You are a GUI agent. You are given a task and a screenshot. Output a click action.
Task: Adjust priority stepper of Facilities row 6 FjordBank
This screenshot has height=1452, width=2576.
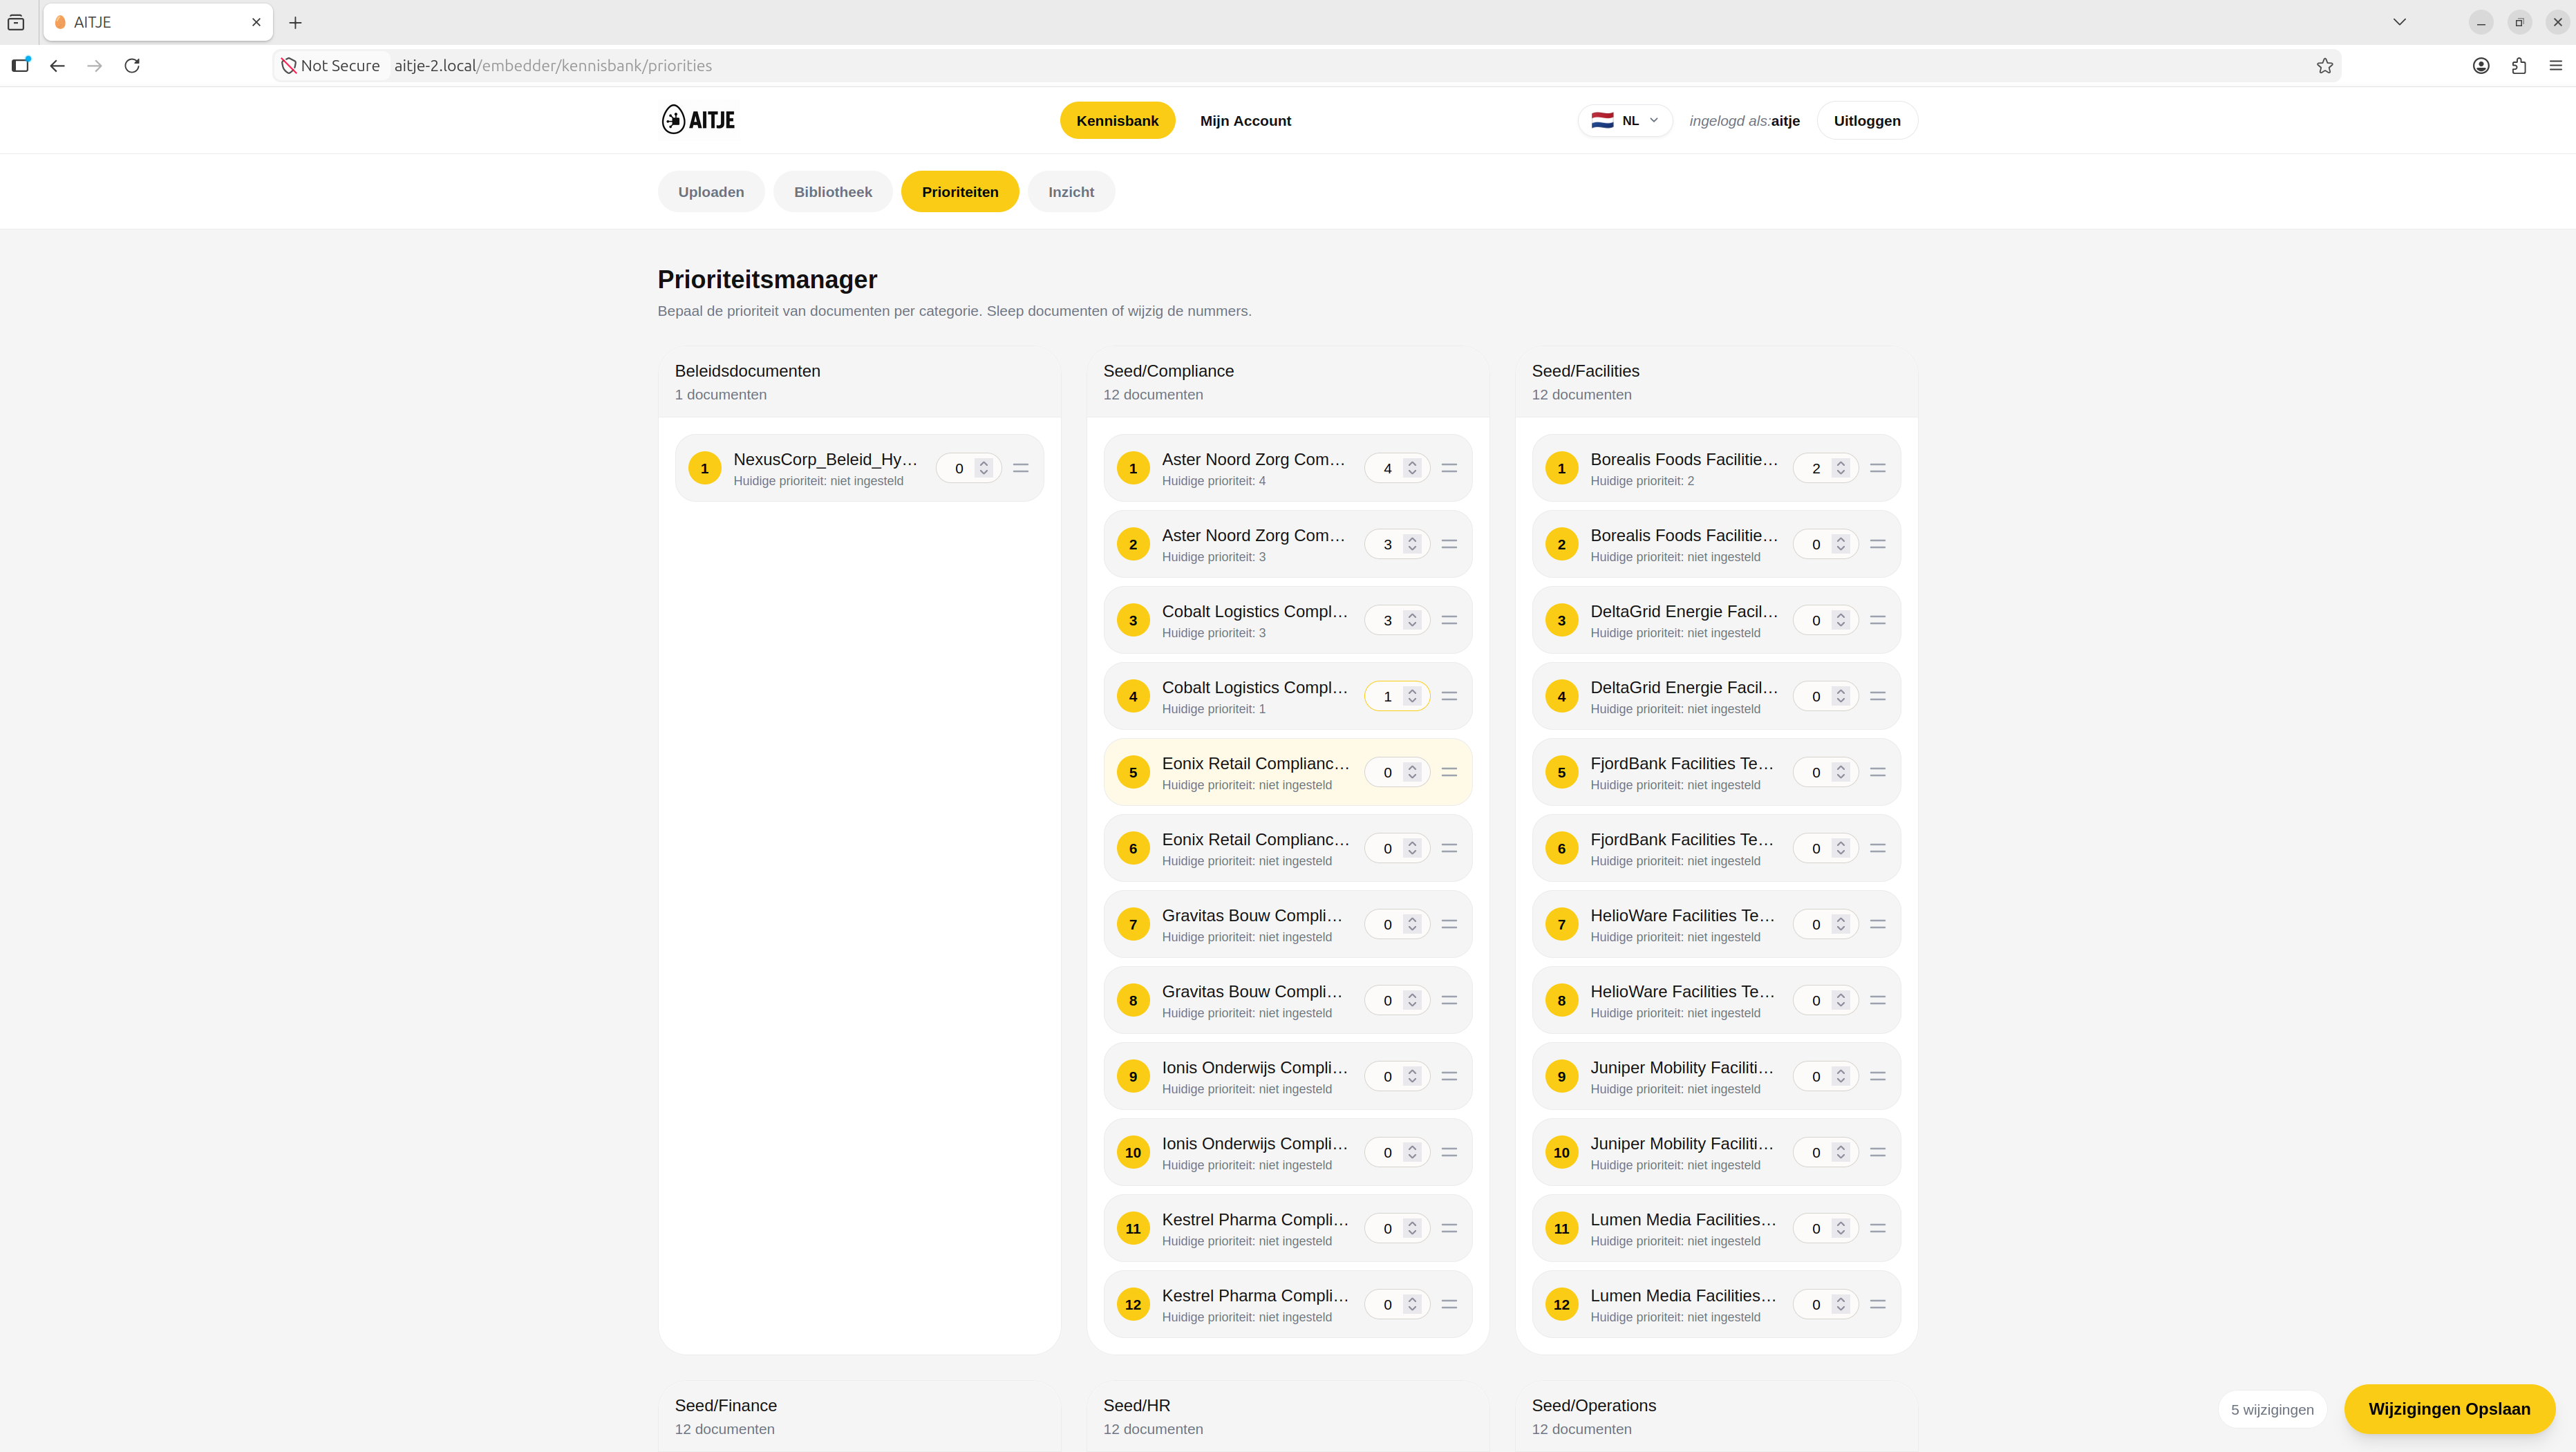[1841, 848]
